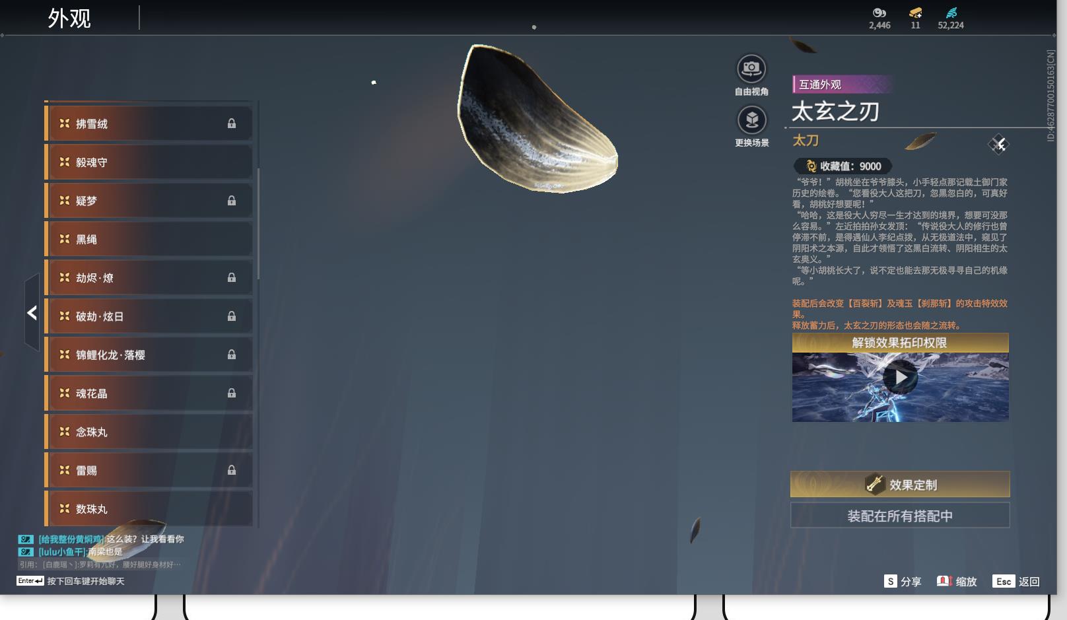Click the 分享 share button
Image resolution: width=1067 pixels, height=620 pixels.
tap(903, 581)
